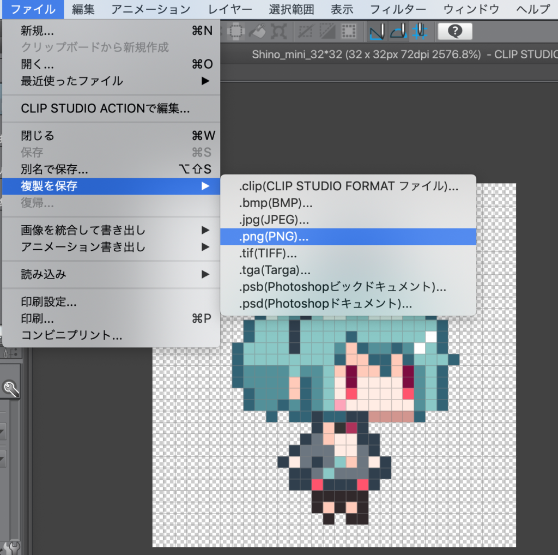Image resolution: width=558 pixels, height=555 pixels.
Task: Choose 印刷... menu entry
Action: [x=111, y=318]
